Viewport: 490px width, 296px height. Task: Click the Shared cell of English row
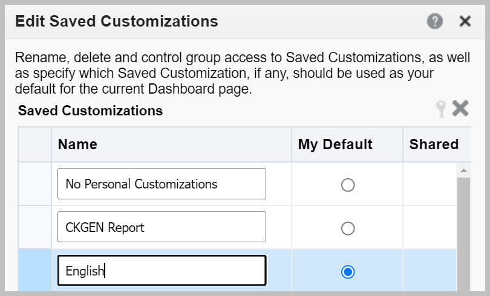(x=430, y=271)
